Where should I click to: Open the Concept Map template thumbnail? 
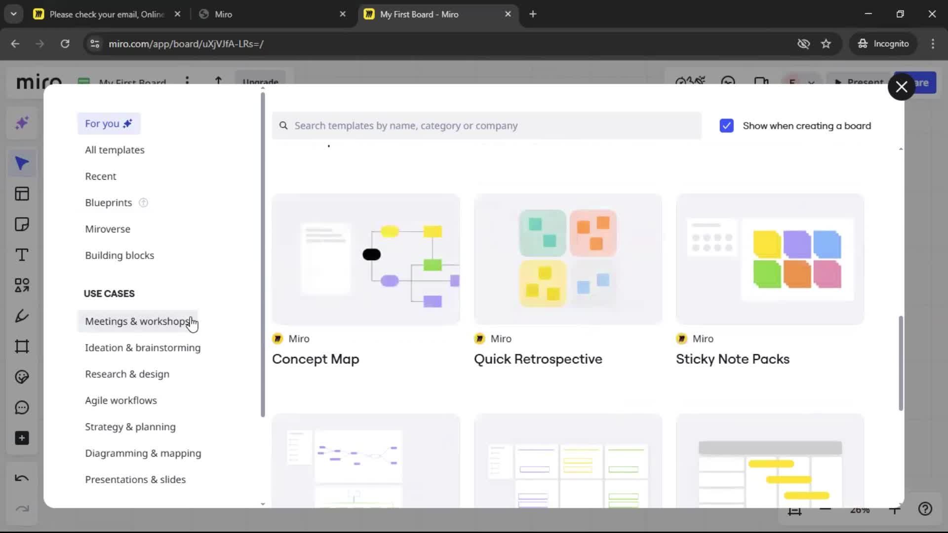[366, 259]
